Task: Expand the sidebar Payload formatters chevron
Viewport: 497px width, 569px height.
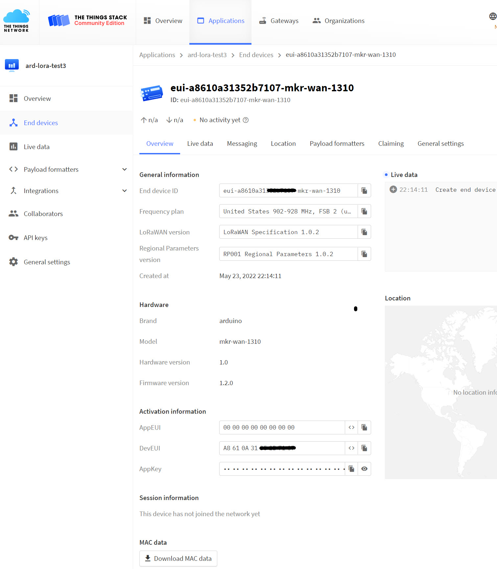Action: tap(125, 169)
